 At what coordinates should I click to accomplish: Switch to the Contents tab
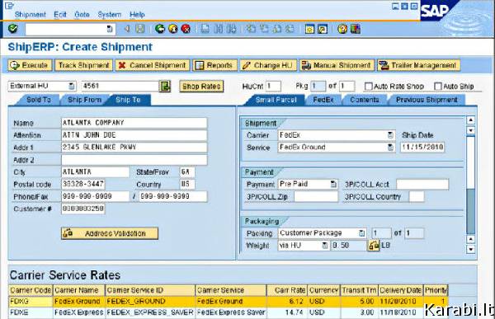[x=365, y=100]
